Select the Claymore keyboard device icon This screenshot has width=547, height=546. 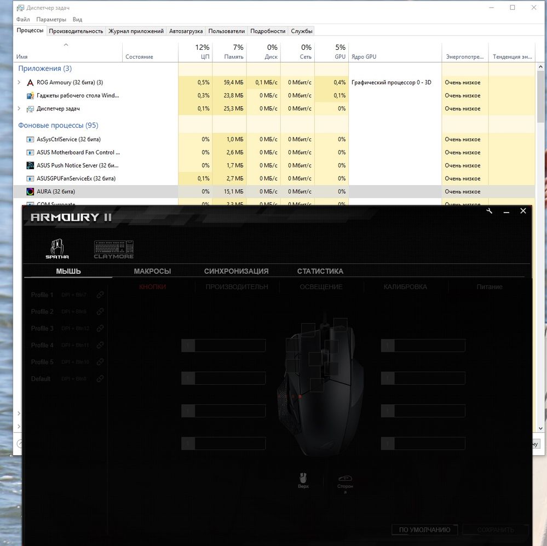[114, 249]
